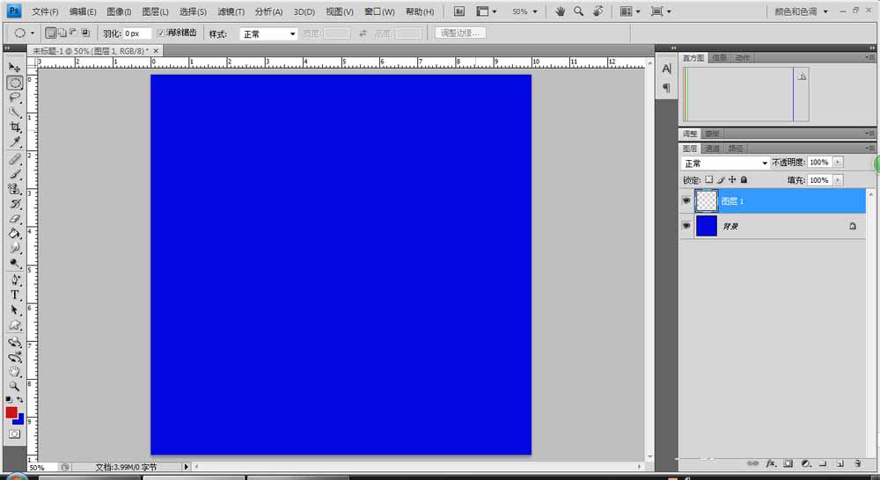Viewport: 880px width, 480px height.
Task: Toggle lock image pixels
Action: (x=721, y=179)
